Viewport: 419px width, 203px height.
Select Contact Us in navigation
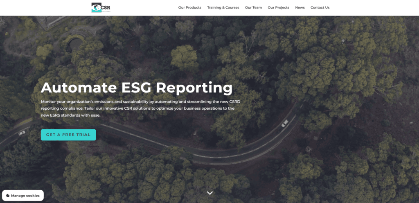tap(320, 7)
